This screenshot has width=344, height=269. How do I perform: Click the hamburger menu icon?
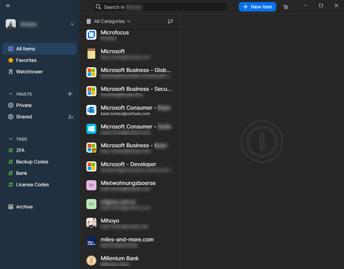(8, 6)
